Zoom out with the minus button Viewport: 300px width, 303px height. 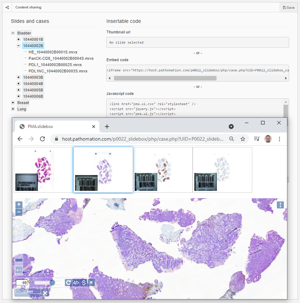19,212
